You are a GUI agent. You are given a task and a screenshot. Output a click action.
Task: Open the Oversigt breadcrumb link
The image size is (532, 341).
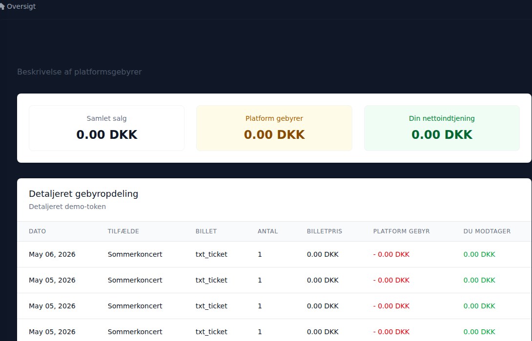point(21,6)
